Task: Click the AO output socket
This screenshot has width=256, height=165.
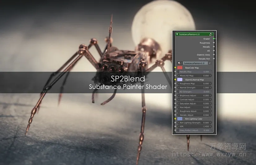Action: pyautogui.click(x=214, y=51)
